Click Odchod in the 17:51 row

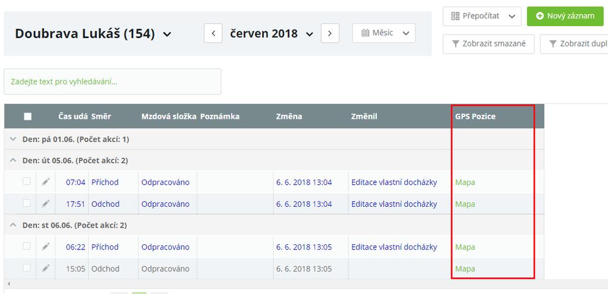[105, 204]
